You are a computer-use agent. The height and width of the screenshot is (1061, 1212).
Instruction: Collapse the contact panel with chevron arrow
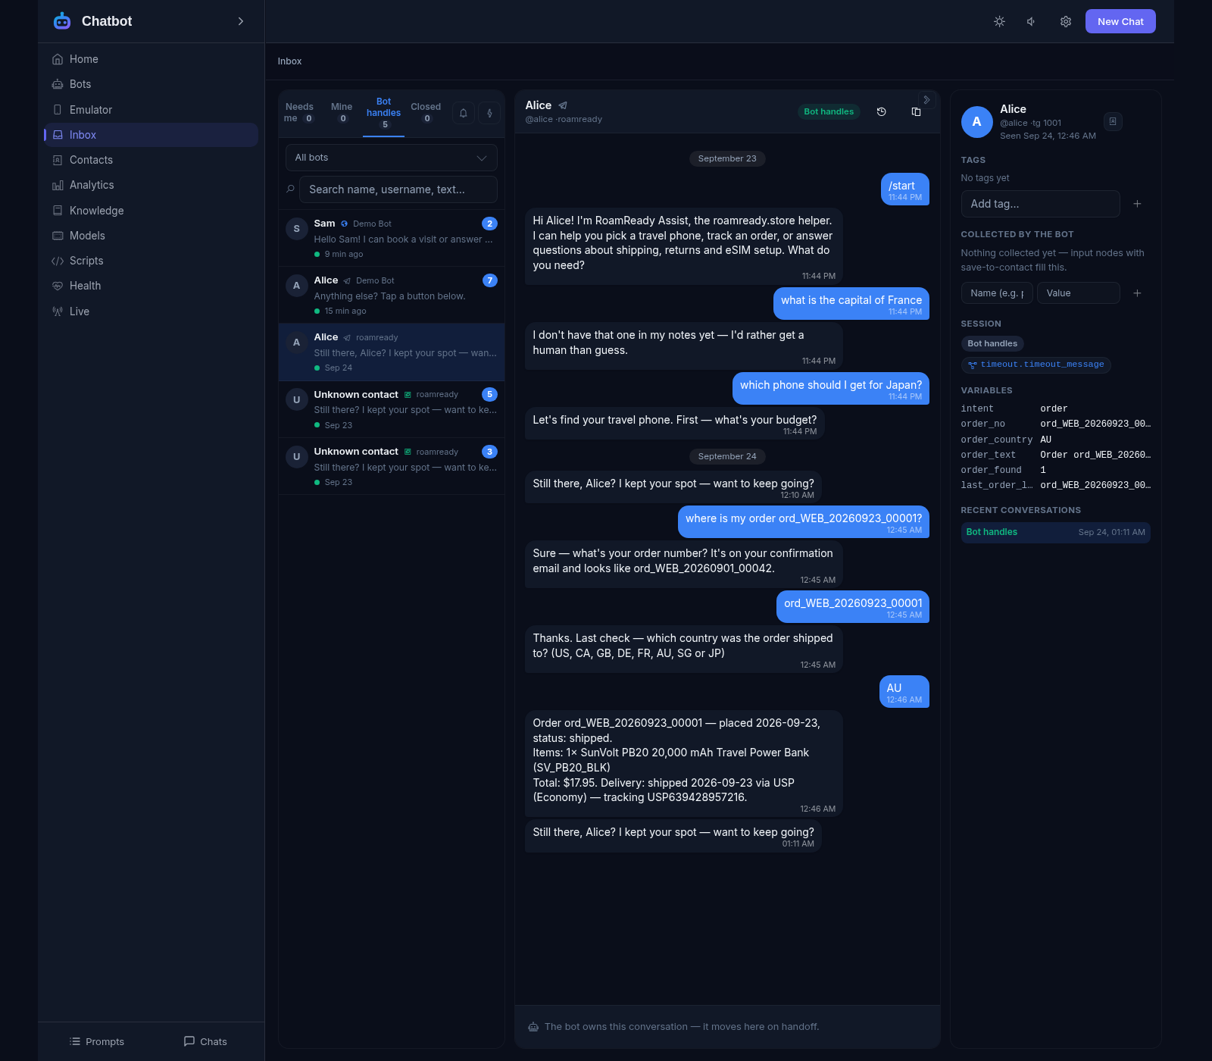pos(926,100)
